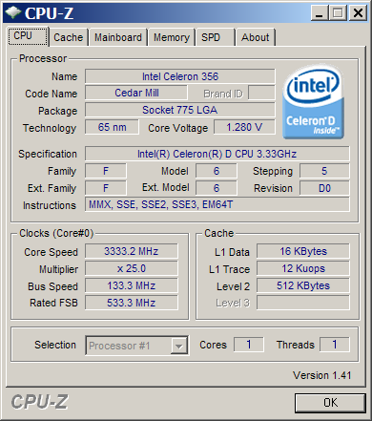
Task: Open the Mainboard tab
Action: tap(118, 37)
